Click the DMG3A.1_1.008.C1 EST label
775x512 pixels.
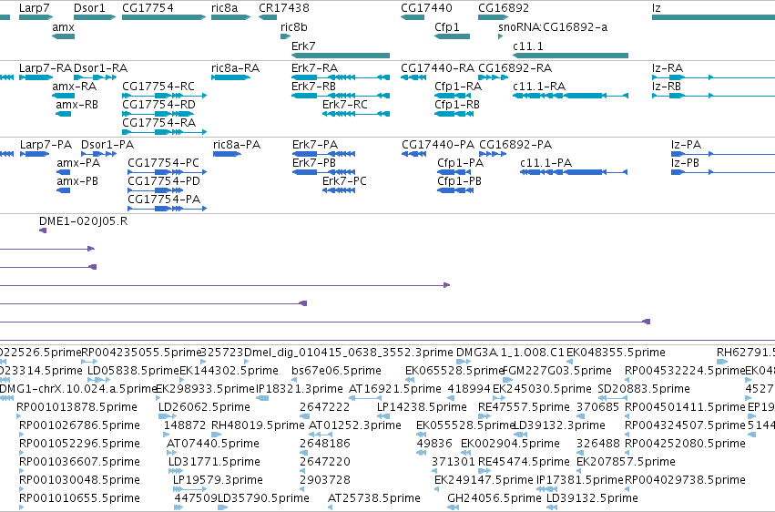click(x=510, y=353)
